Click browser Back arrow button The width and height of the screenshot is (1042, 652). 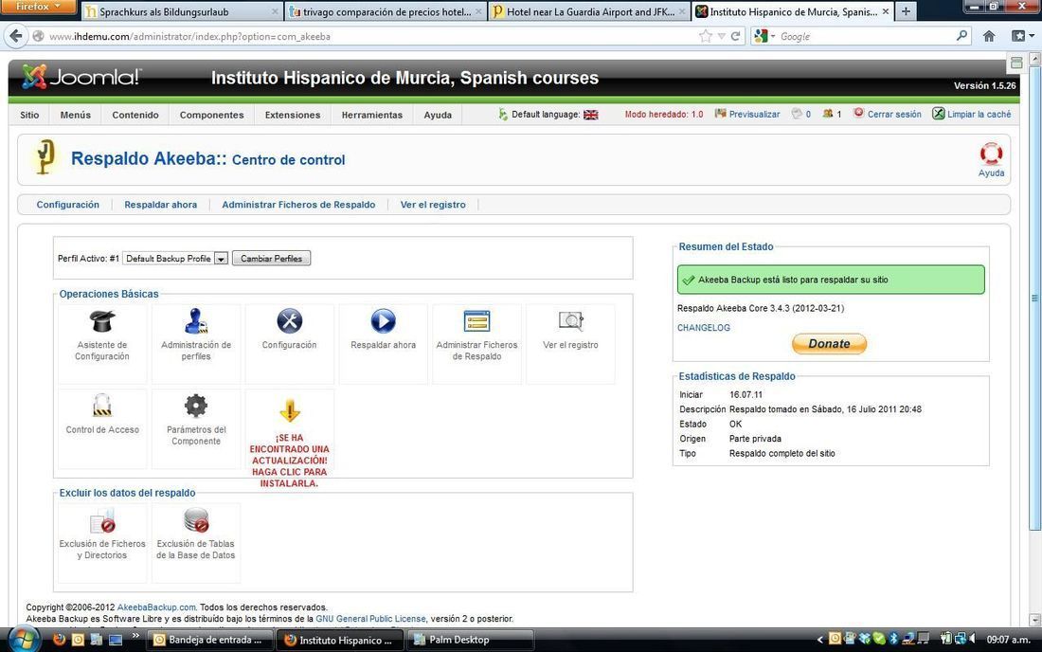(x=16, y=36)
